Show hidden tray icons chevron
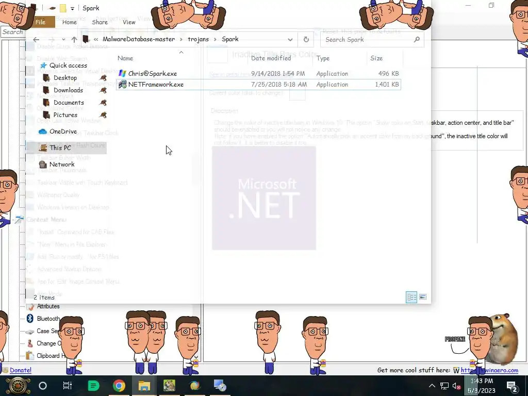The height and width of the screenshot is (396, 528). (x=432, y=386)
